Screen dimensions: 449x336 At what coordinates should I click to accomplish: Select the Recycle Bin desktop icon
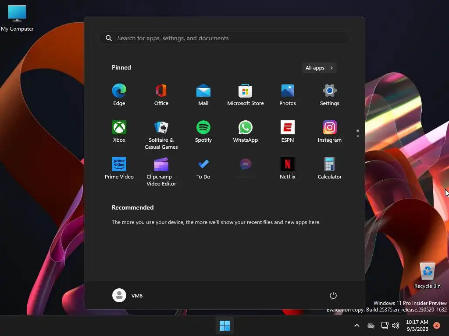click(x=427, y=276)
